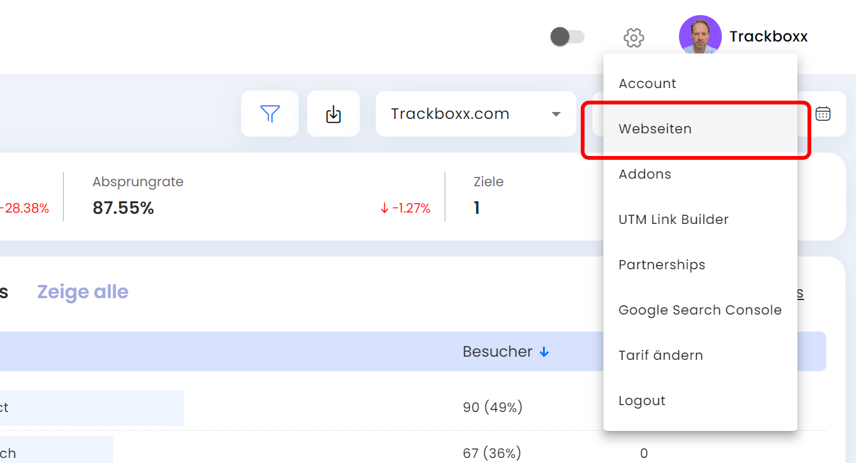Open the calendar date picker icon
Viewport: 856px width, 463px height.
tap(823, 114)
